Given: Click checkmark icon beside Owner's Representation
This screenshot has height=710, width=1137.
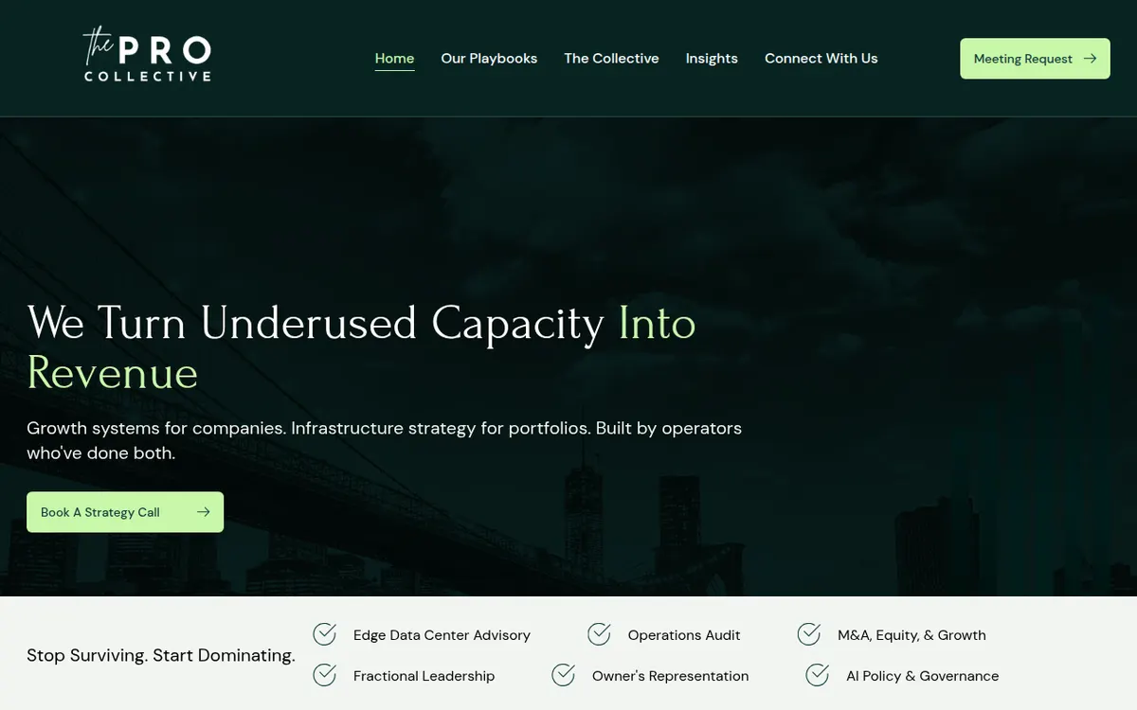Looking at the screenshot, I should [564, 675].
